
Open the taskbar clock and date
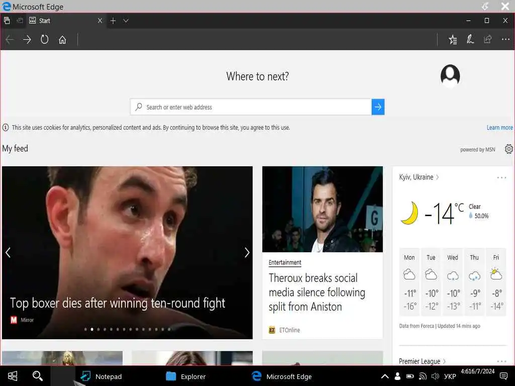click(477, 371)
